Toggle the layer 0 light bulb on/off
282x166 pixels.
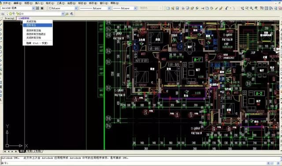click(x=7, y=14)
